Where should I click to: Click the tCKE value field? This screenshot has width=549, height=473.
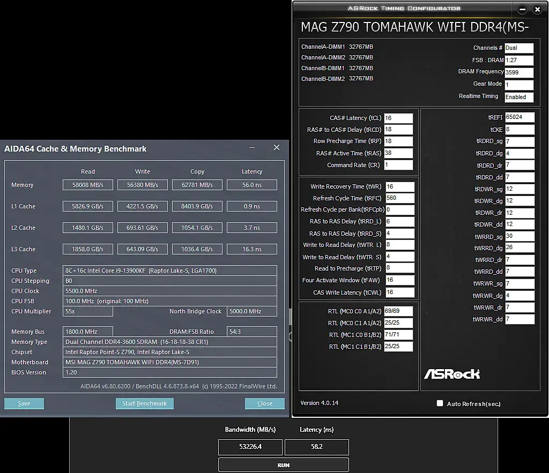point(520,130)
